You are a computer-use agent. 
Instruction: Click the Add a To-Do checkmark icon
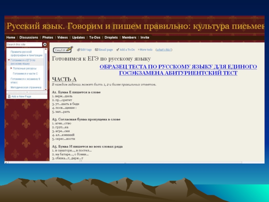pyautogui.click(x=117, y=49)
